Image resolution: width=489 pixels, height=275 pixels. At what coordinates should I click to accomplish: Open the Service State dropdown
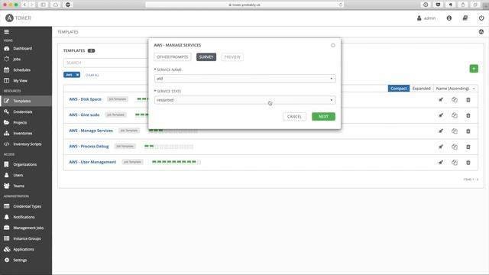244,100
